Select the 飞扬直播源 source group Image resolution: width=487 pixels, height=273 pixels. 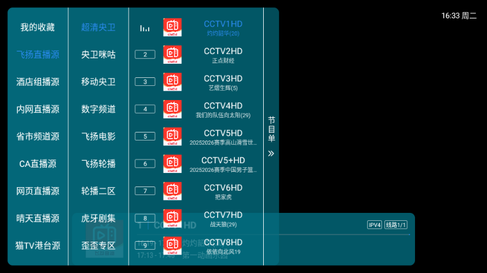(x=38, y=55)
